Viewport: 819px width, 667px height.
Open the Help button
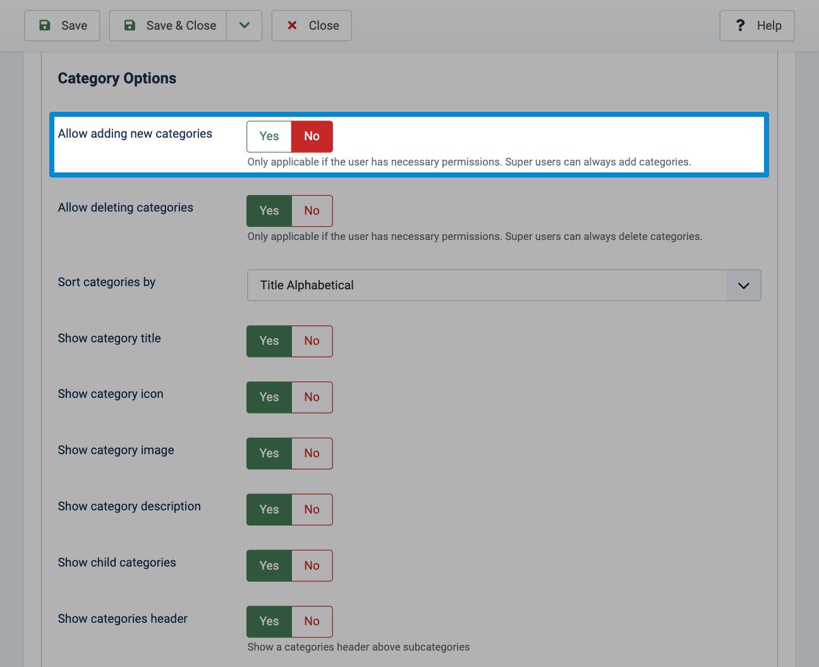[x=757, y=26]
